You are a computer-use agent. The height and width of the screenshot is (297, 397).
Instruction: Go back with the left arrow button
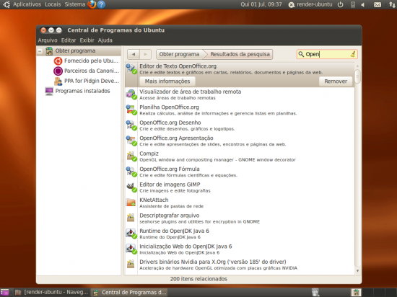(134, 54)
